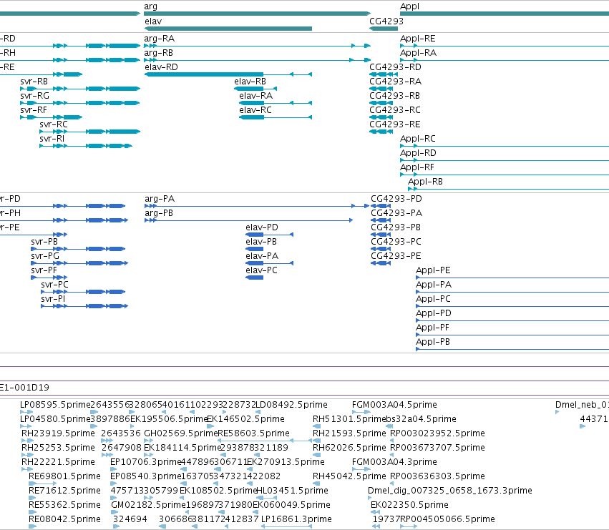Click the arg gene label

pyautogui.click(x=151, y=6)
